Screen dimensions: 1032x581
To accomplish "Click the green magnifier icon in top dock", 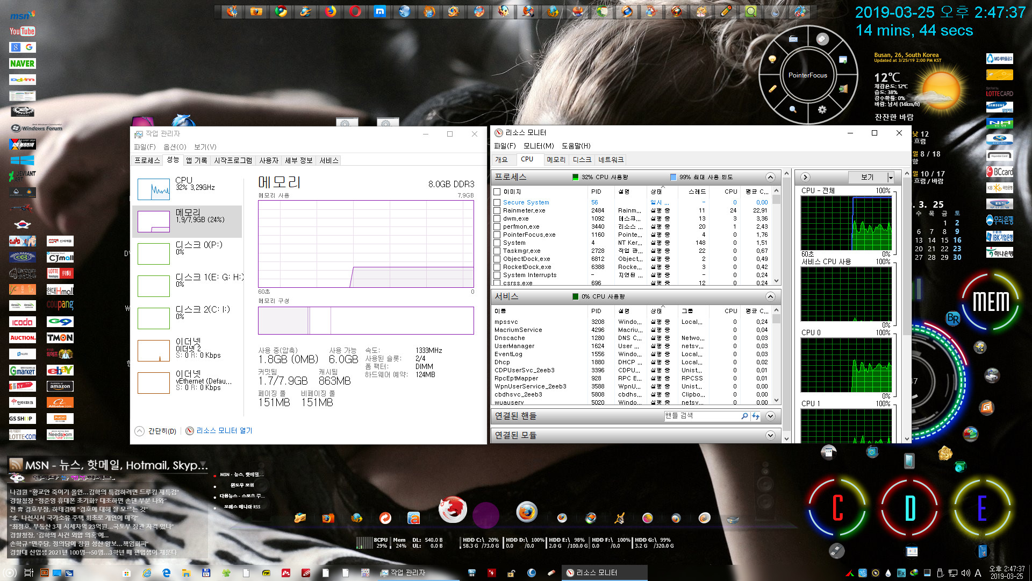I will [750, 11].
